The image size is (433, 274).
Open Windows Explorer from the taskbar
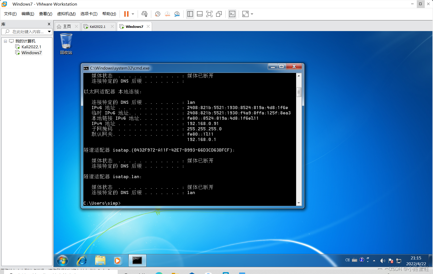[100, 261]
